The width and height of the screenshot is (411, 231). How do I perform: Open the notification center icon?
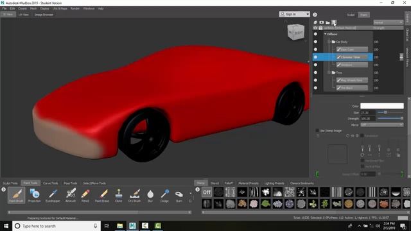403,226
